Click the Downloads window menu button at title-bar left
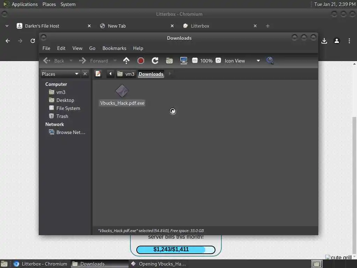Image resolution: width=357 pixels, height=268 pixels. (44, 37)
